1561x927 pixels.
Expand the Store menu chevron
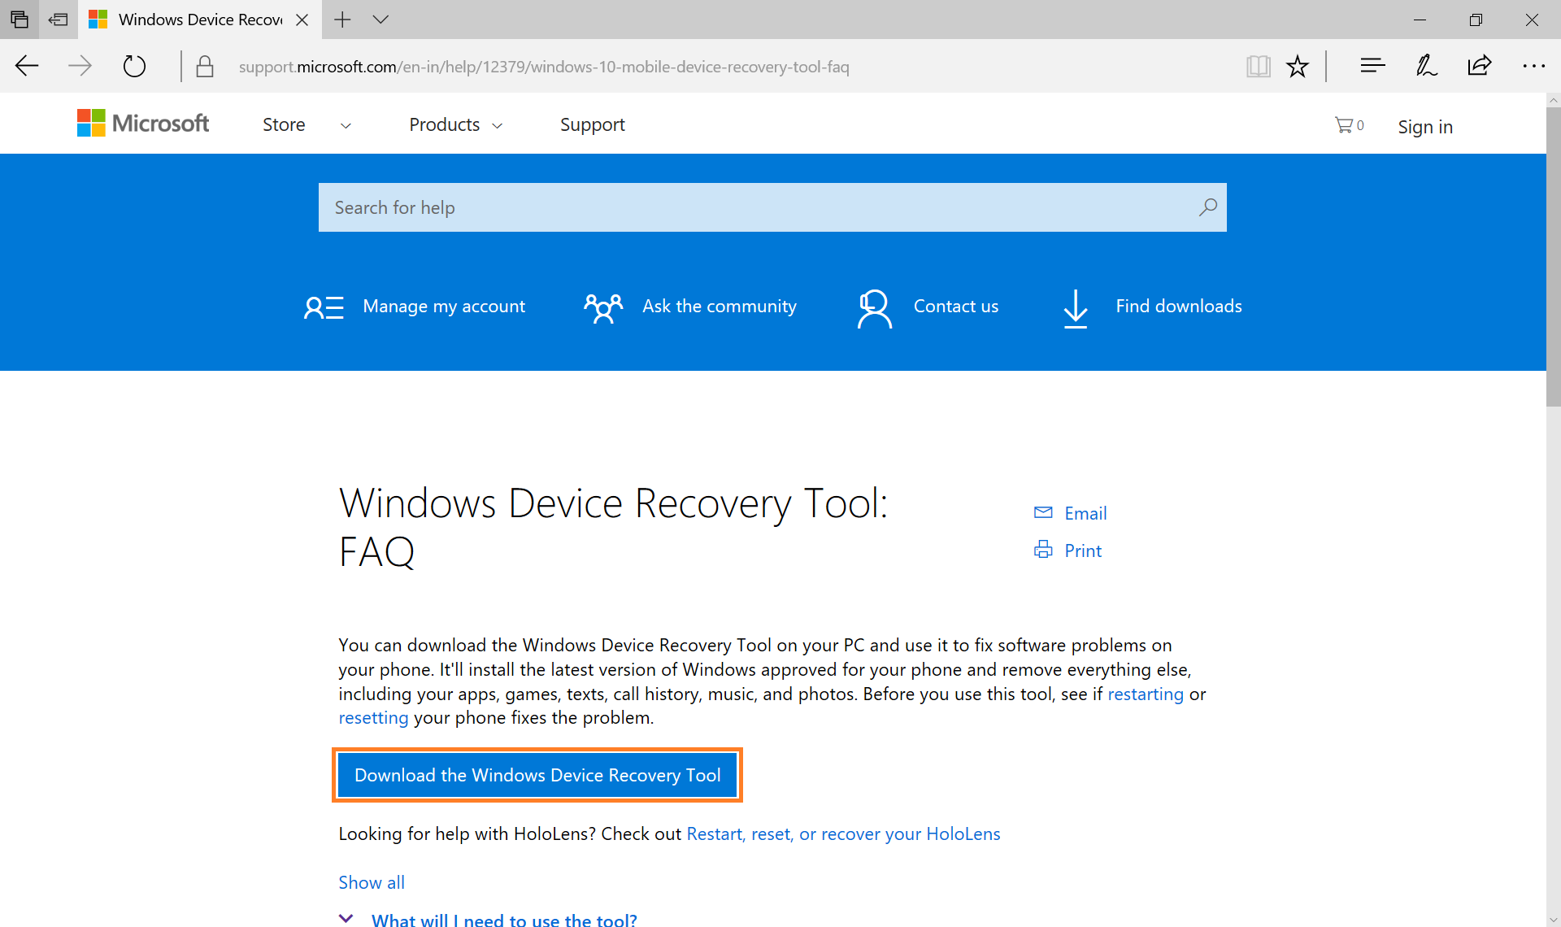346,126
